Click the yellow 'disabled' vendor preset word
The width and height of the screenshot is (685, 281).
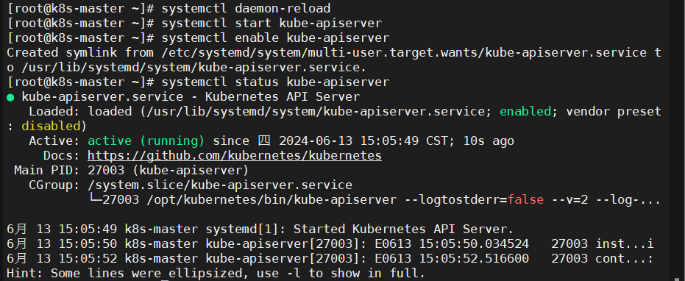(x=51, y=127)
